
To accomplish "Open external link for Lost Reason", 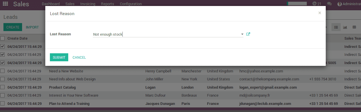I will tap(248, 34).
